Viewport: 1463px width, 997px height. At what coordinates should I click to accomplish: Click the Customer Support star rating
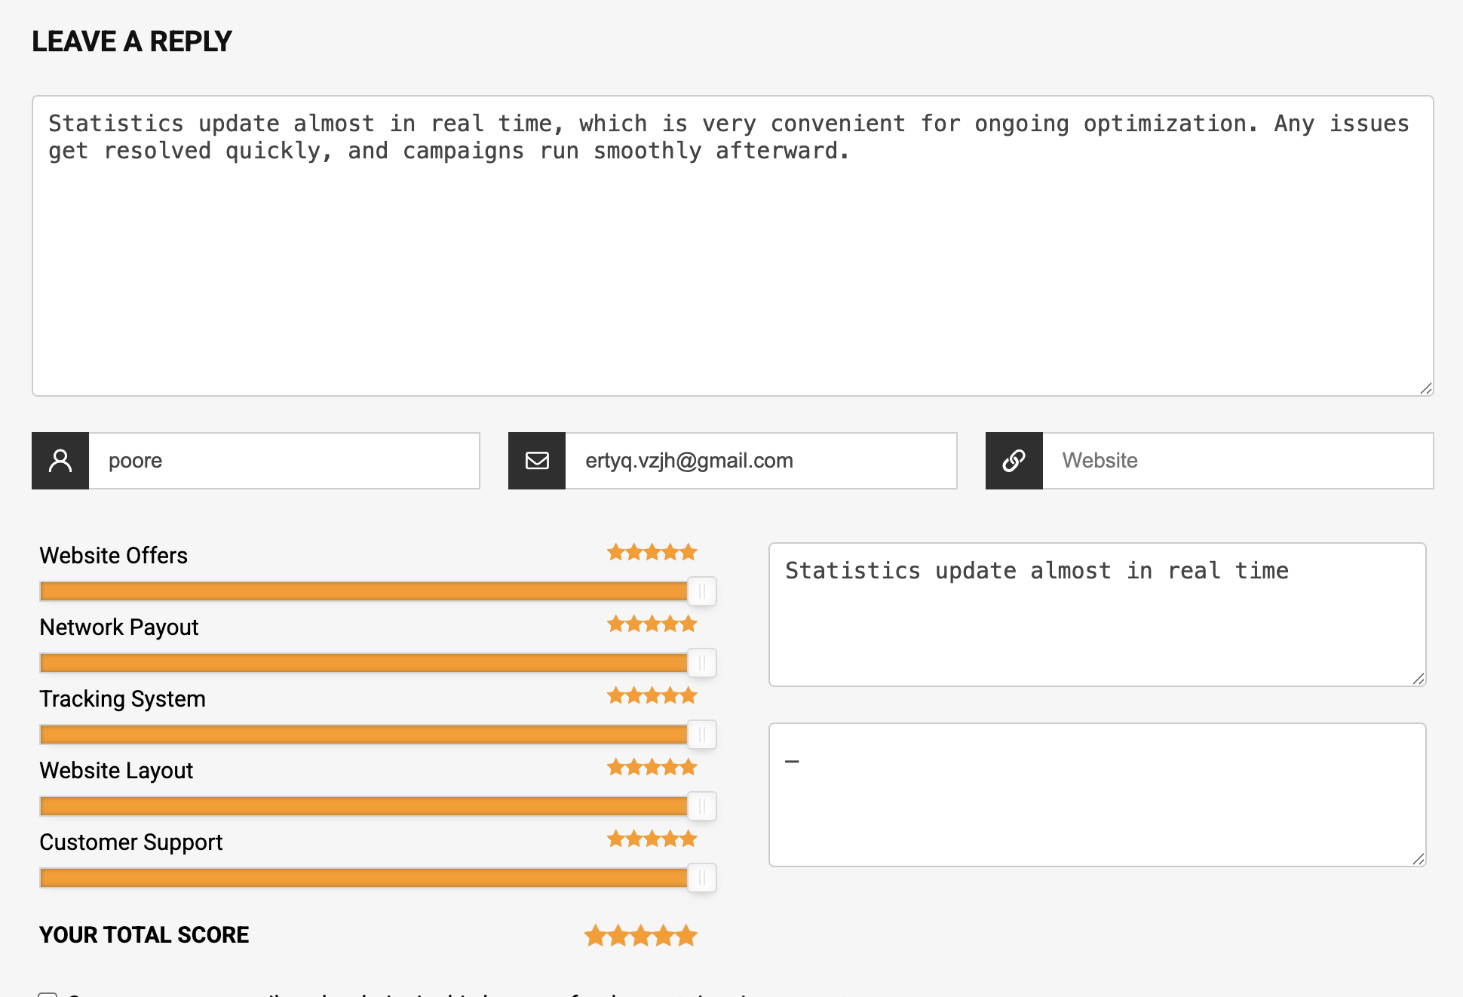pos(652,839)
